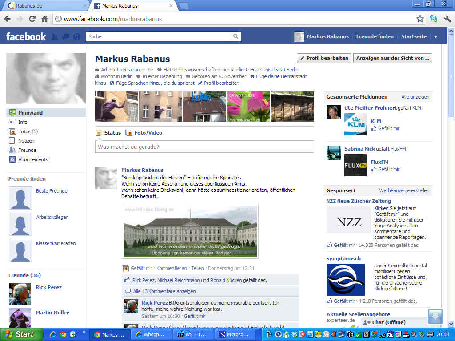This screenshot has height=341, width=455.
Task: Click the browser back arrow
Action: (8, 19)
